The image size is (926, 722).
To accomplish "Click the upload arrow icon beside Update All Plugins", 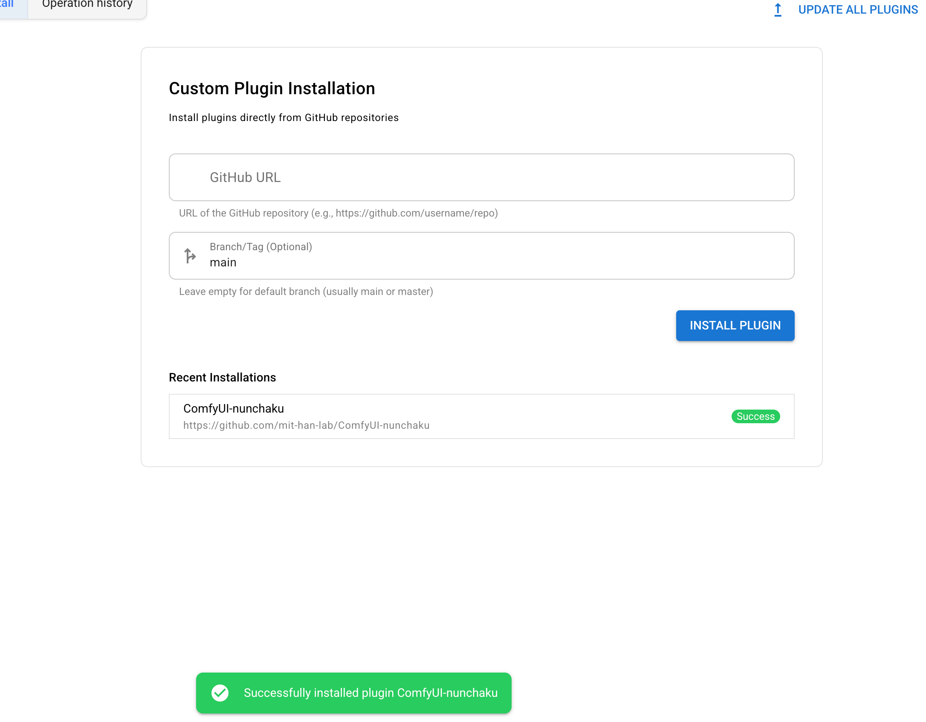I will point(778,9).
